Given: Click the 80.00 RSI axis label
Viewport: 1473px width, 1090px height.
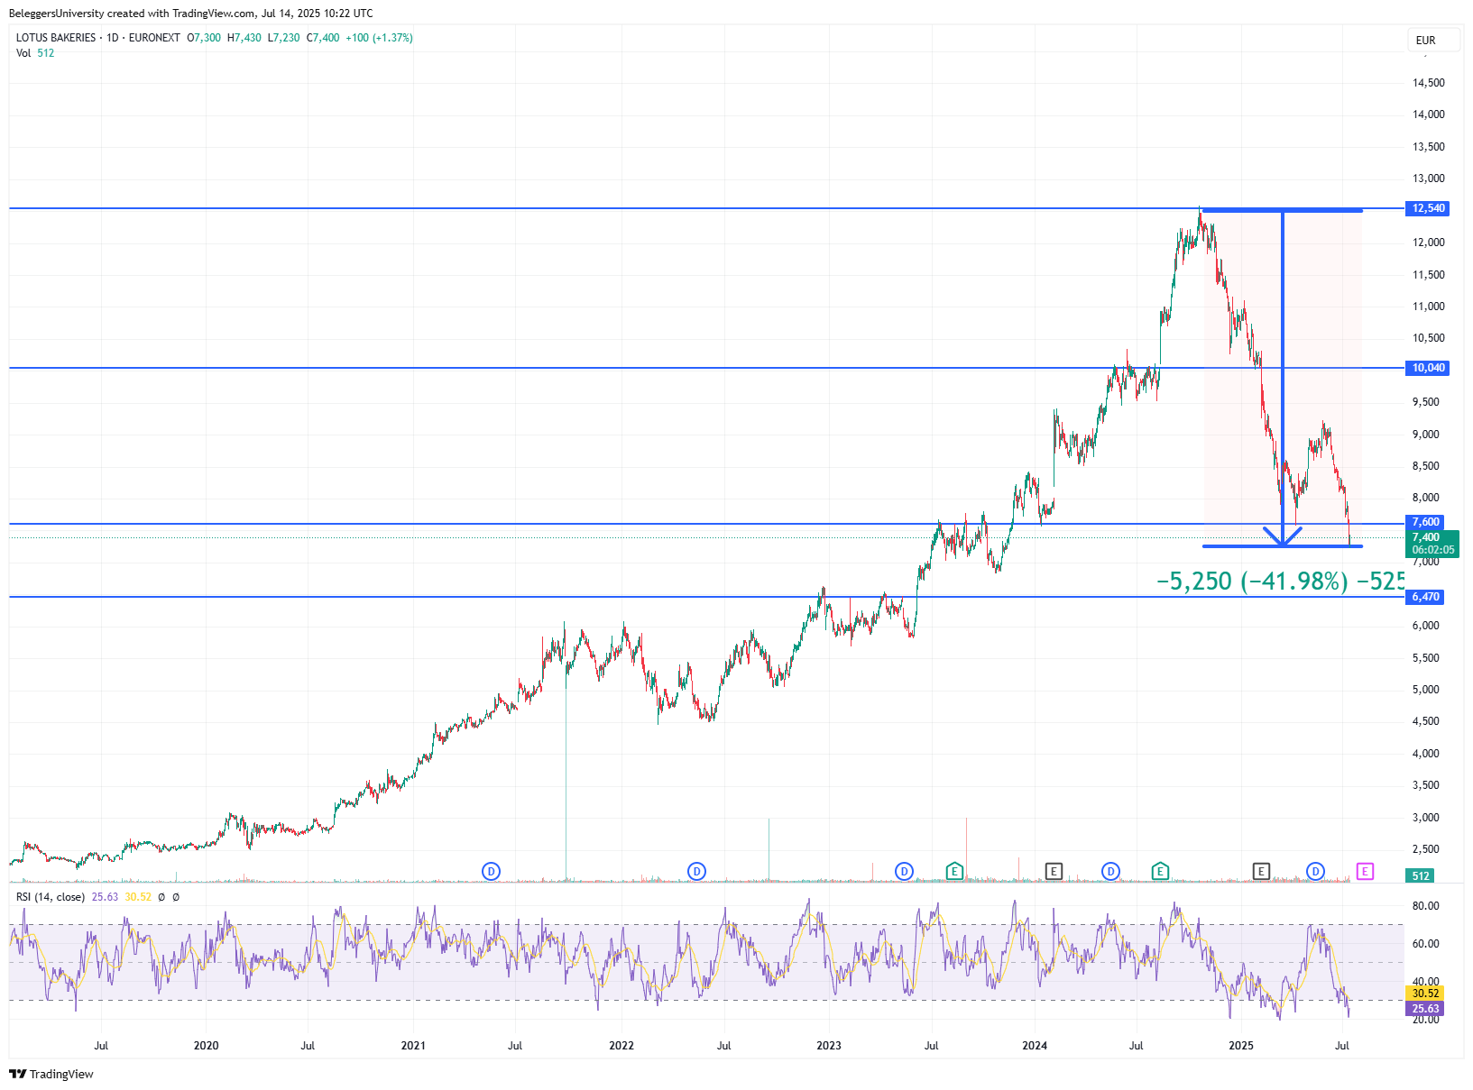Looking at the screenshot, I should click(1426, 906).
